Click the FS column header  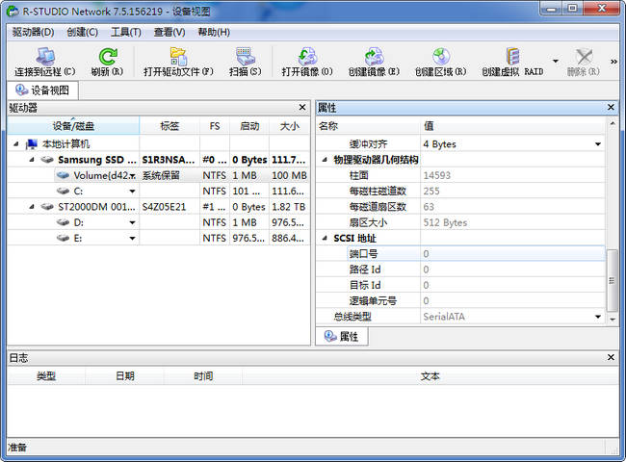tap(215, 126)
